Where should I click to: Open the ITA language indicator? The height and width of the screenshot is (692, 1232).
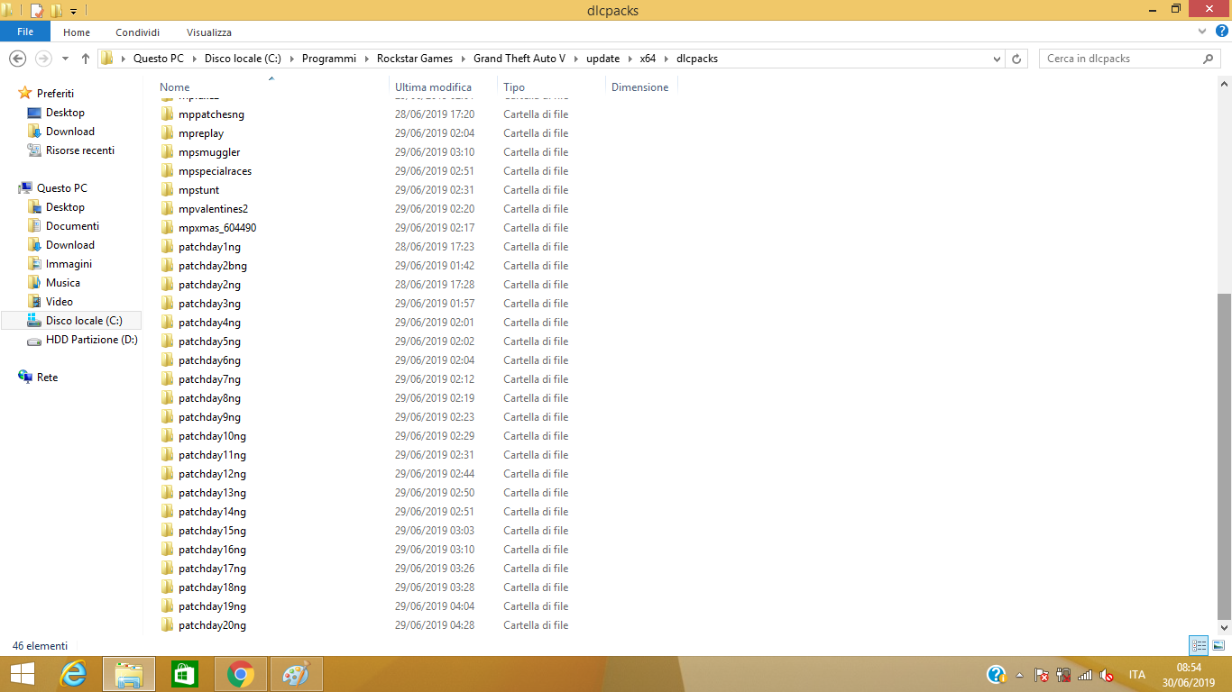[x=1136, y=675]
